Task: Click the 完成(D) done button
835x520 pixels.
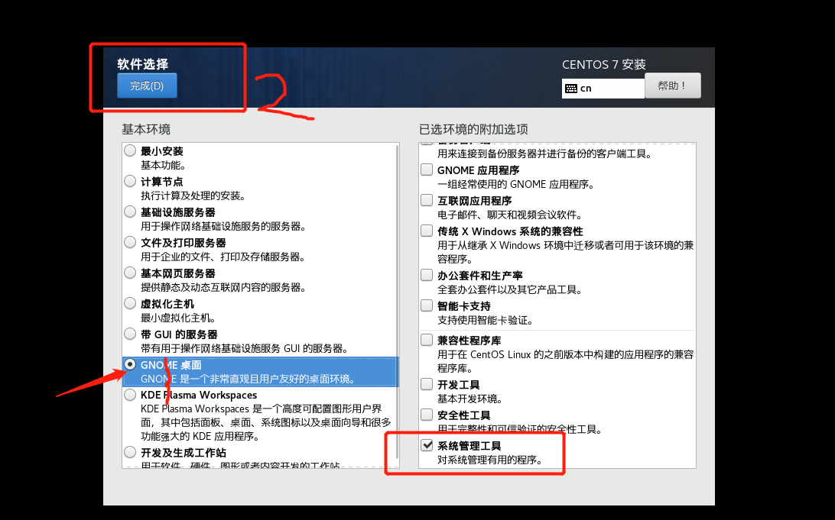Action: [147, 86]
